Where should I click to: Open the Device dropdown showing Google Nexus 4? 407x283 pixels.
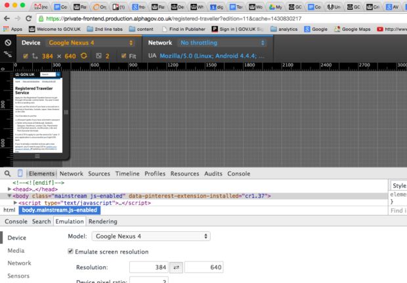pyautogui.click(x=91, y=43)
